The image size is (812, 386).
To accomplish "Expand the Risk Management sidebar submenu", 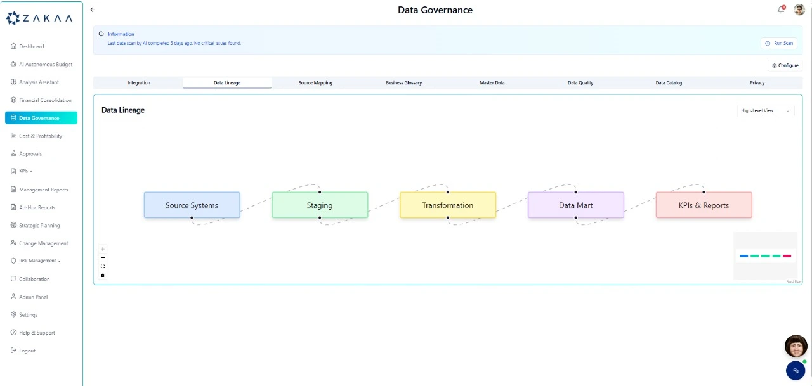I will [x=39, y=261].
